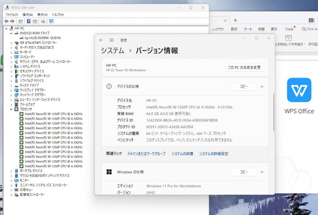Expand the 印刷キュー node
Viewport: 318px width, 215px height.
pyautogui.click(x=11, y=190)
